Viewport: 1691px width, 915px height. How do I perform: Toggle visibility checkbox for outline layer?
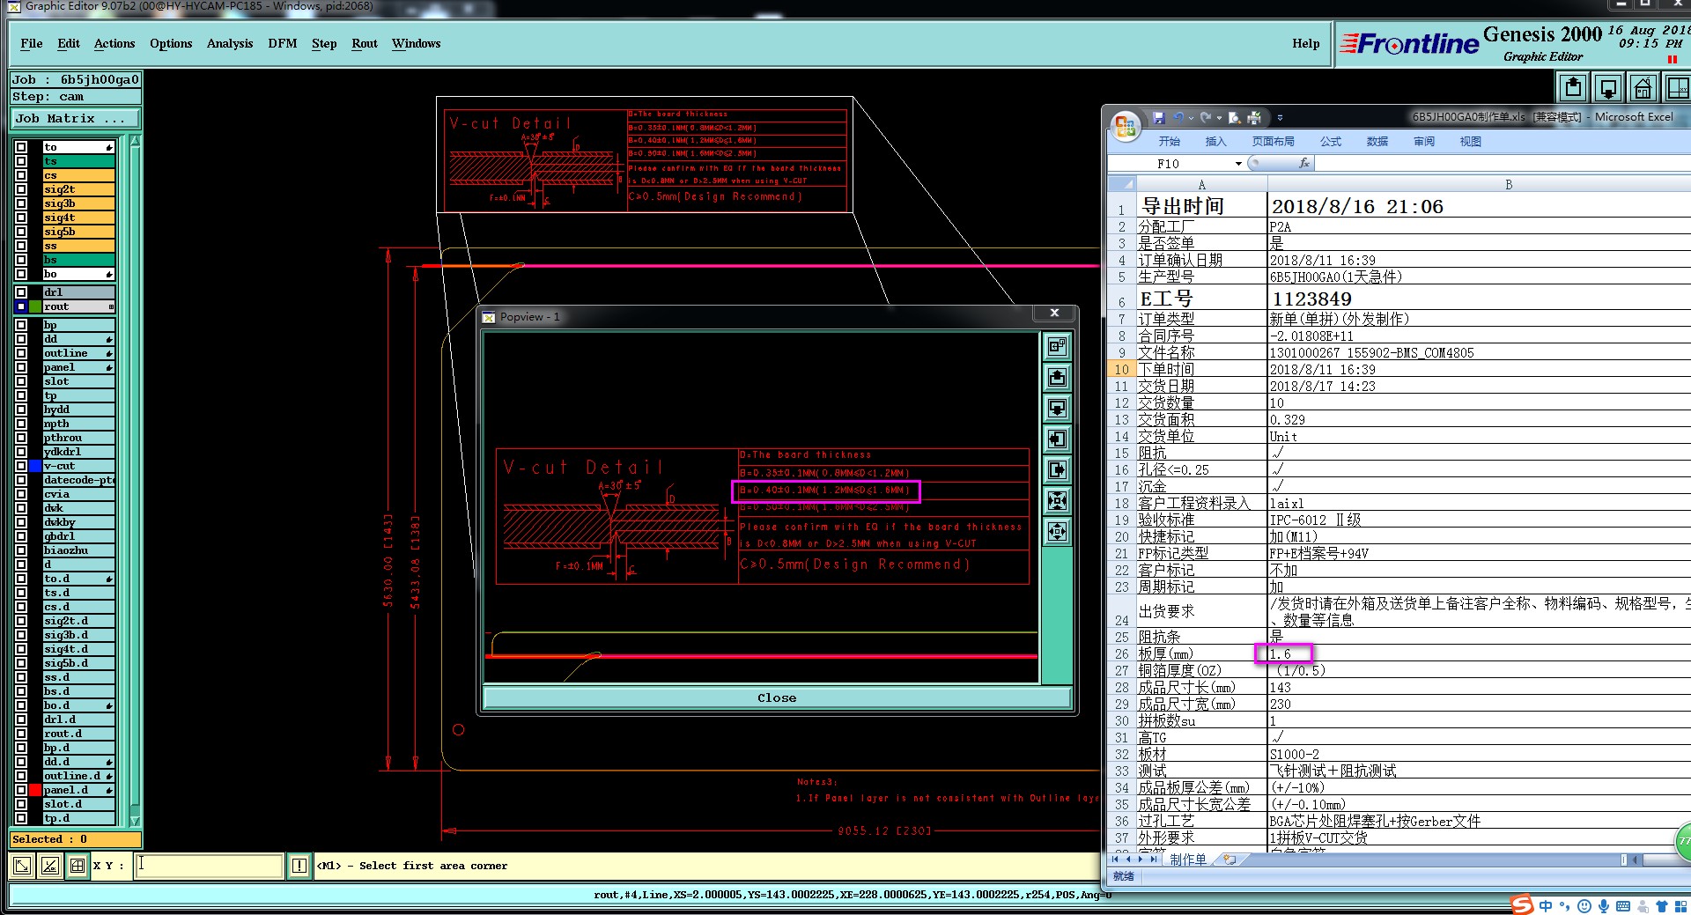(21, 353)
